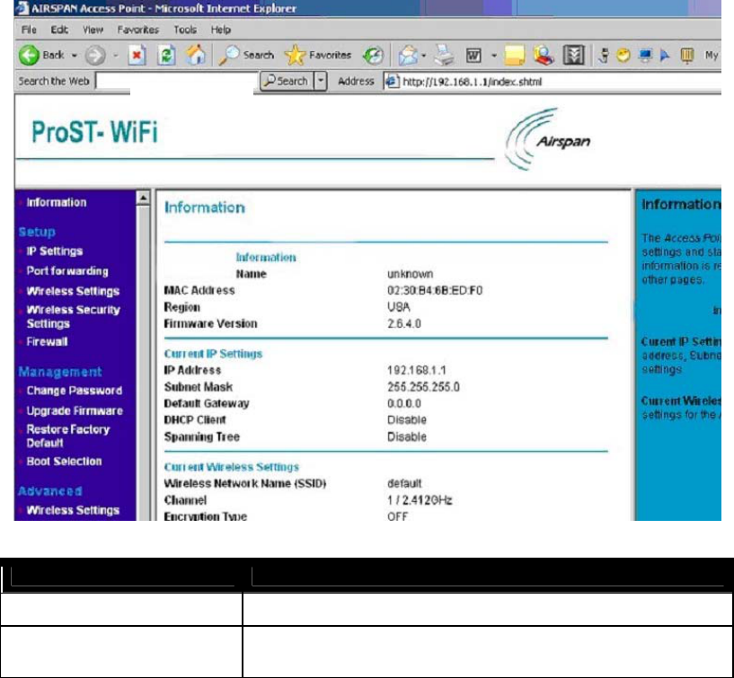Open the Help menu
The width and height of the screenshot is (734, 678).
[220, 30]
